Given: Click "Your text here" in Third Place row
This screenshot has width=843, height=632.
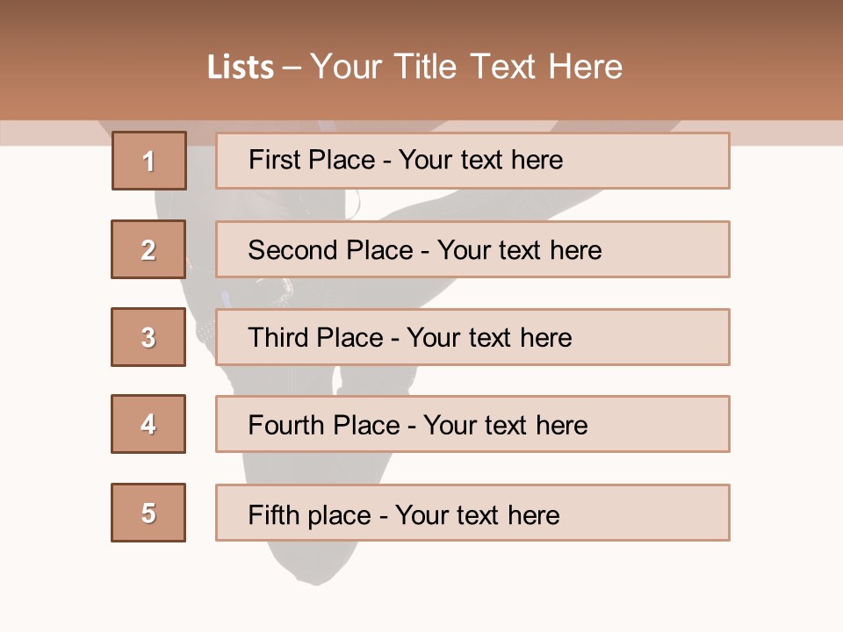Looking at the screenshot, I should click(x=489, y=338).
